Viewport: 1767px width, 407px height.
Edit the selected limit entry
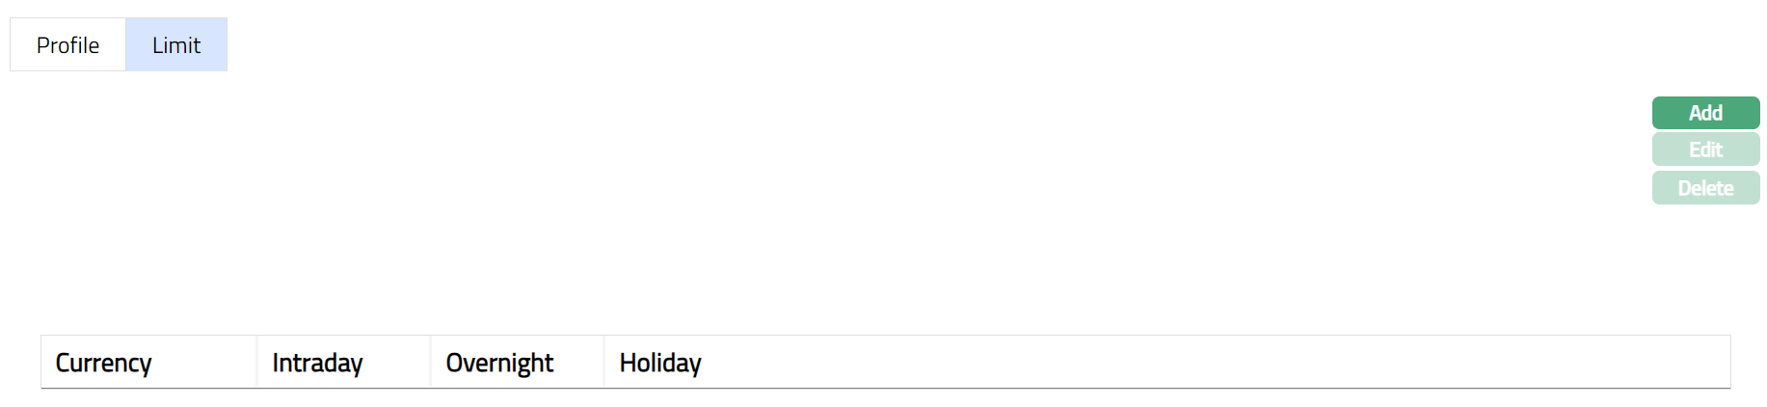pyautogui.click(x=1705, y=149)
